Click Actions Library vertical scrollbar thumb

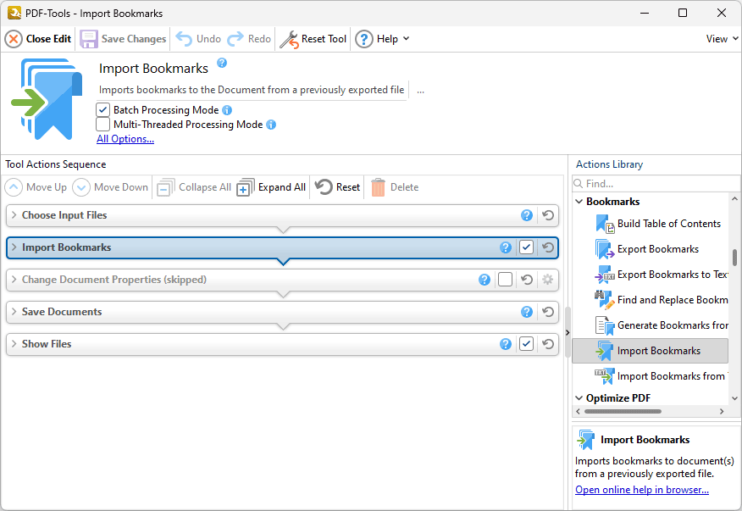[734, 258]
